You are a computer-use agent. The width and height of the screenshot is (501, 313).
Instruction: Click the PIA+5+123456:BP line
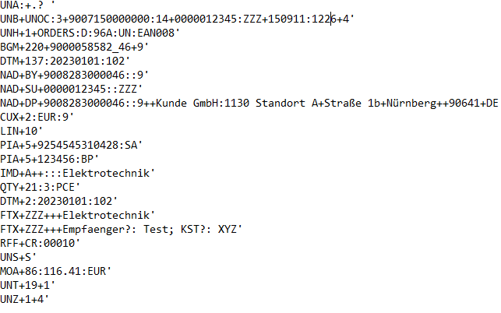point(50,159)
